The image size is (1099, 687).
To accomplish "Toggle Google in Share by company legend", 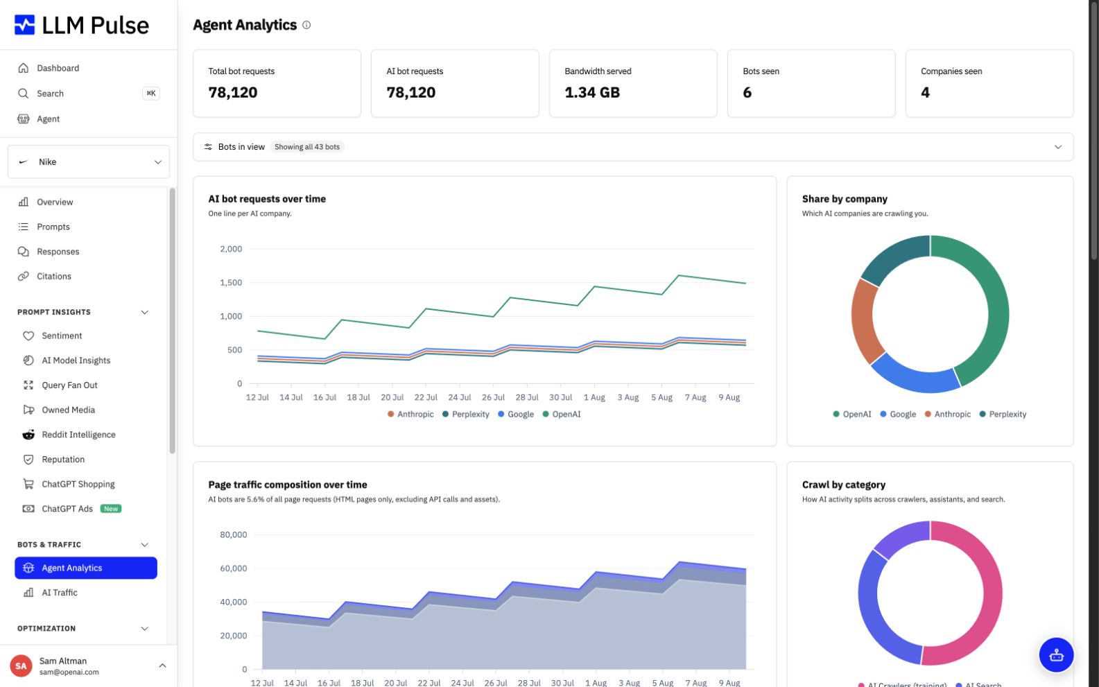I will click(898, 414).
